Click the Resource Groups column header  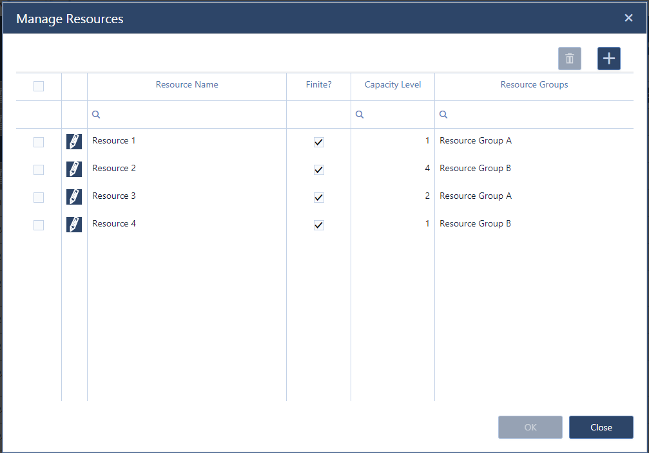tap(534, 84)
